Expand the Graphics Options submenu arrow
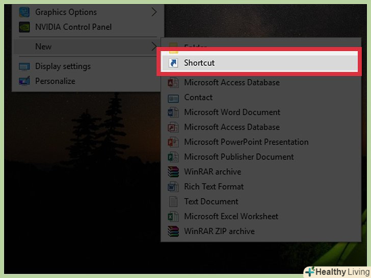The height and width of the screenshot is (278, 371). [x=154, y=12]
